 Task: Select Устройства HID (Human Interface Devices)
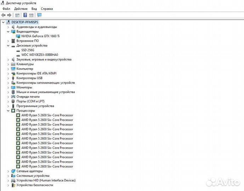pos(46,180)
